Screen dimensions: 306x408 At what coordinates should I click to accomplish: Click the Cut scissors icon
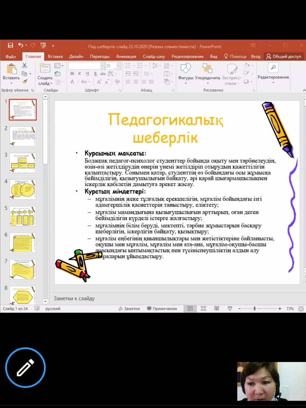pos(25,66)
